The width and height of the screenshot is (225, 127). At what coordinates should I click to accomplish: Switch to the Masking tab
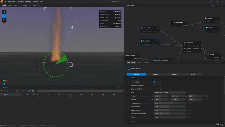174,74
